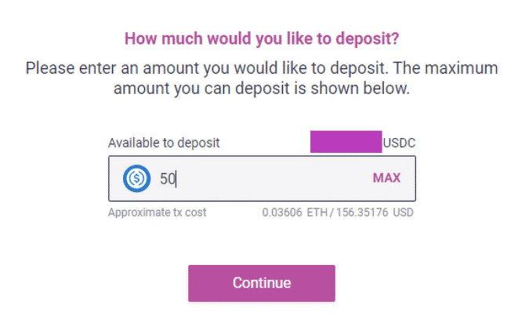The width and height of the screenshot is (518, 334).
Task: Click the ETH unit label in the tx cost
Action: 317,212
